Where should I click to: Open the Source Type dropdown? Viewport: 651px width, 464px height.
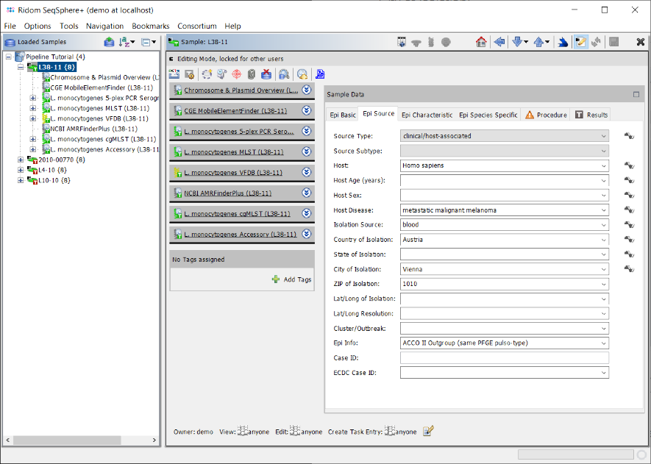pos(603,136)
